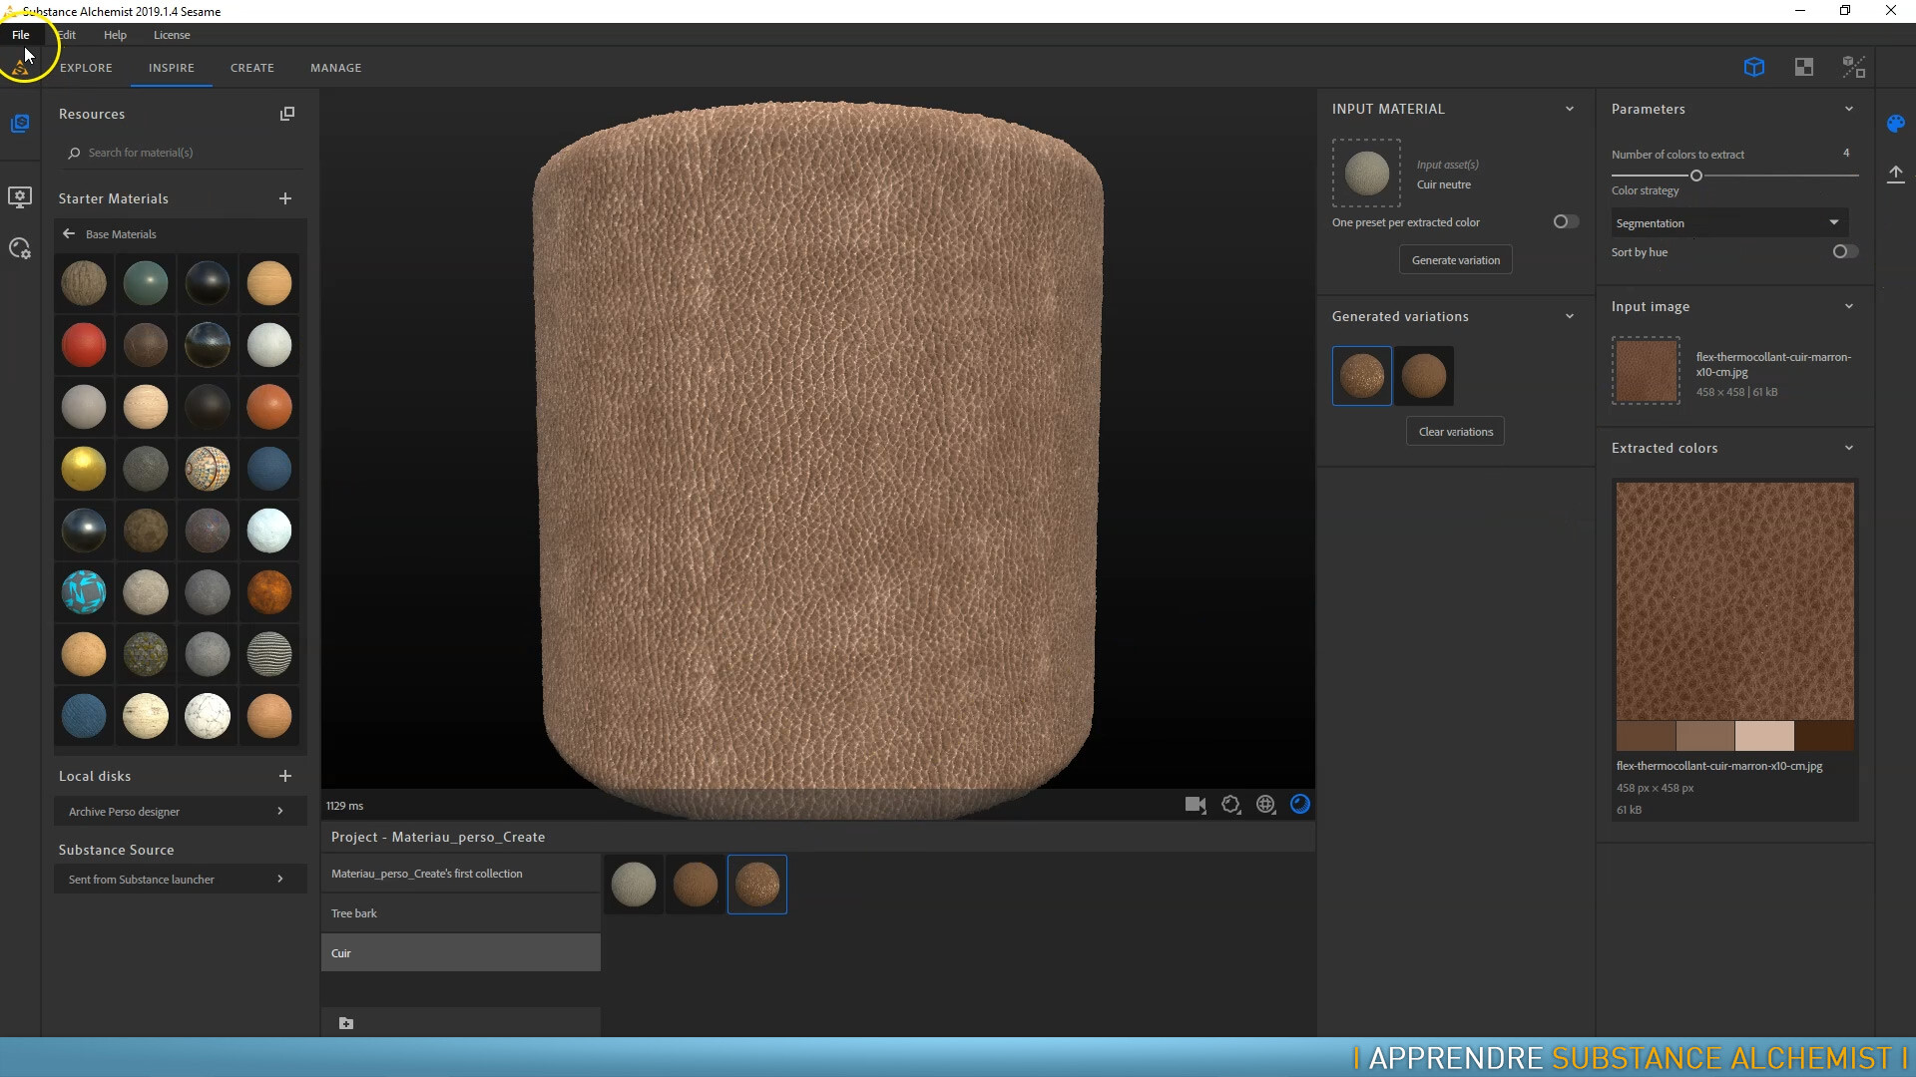Switch to 2D view icon
Image resolution: width=1916 pixels, height=1077 pixels.
[x=1804, y=67]
